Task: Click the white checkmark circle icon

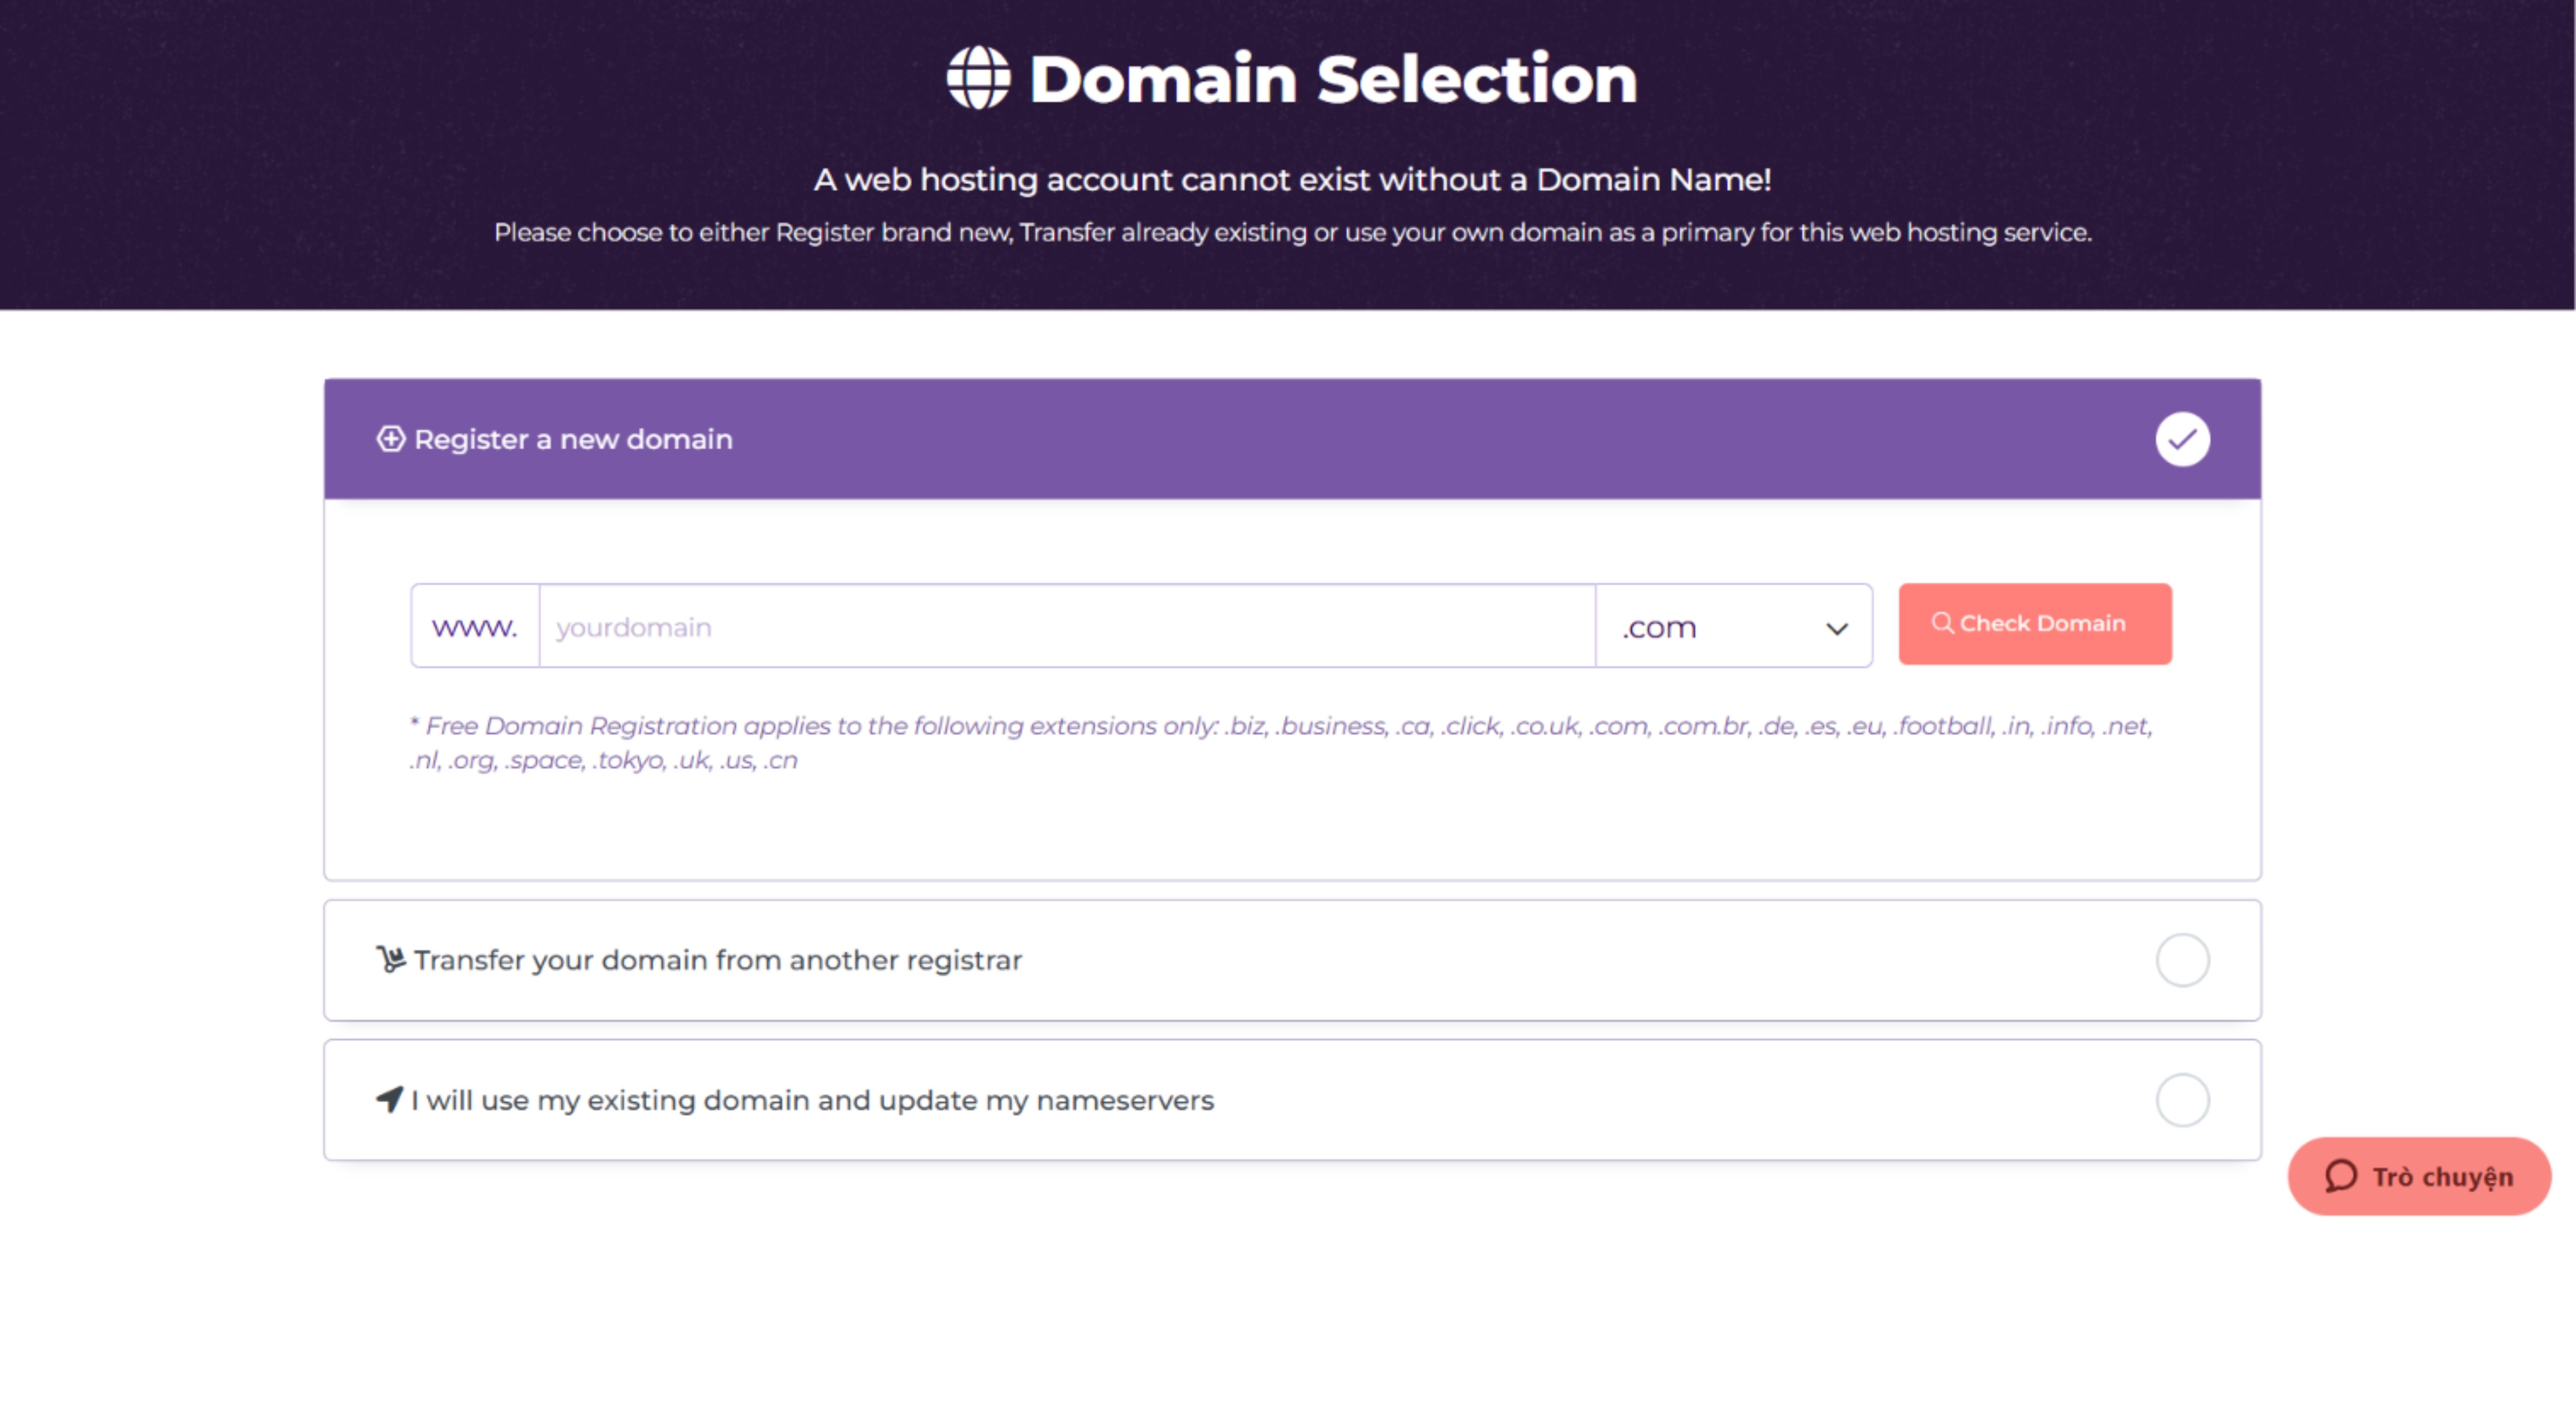Action: click(2182, 439)
